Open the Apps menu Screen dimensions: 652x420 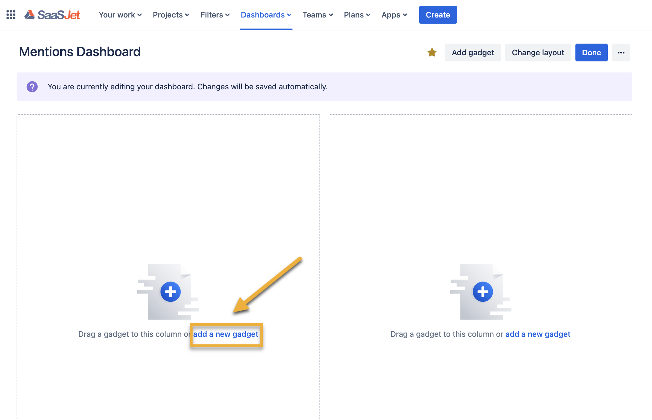pos(394,15)
